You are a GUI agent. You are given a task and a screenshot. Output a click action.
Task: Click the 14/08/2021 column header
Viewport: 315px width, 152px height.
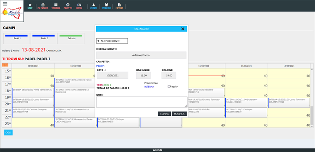[x=246, y=66]
